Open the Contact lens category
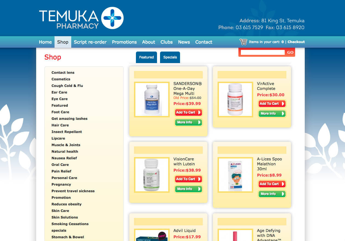 [x=63, y=73]
